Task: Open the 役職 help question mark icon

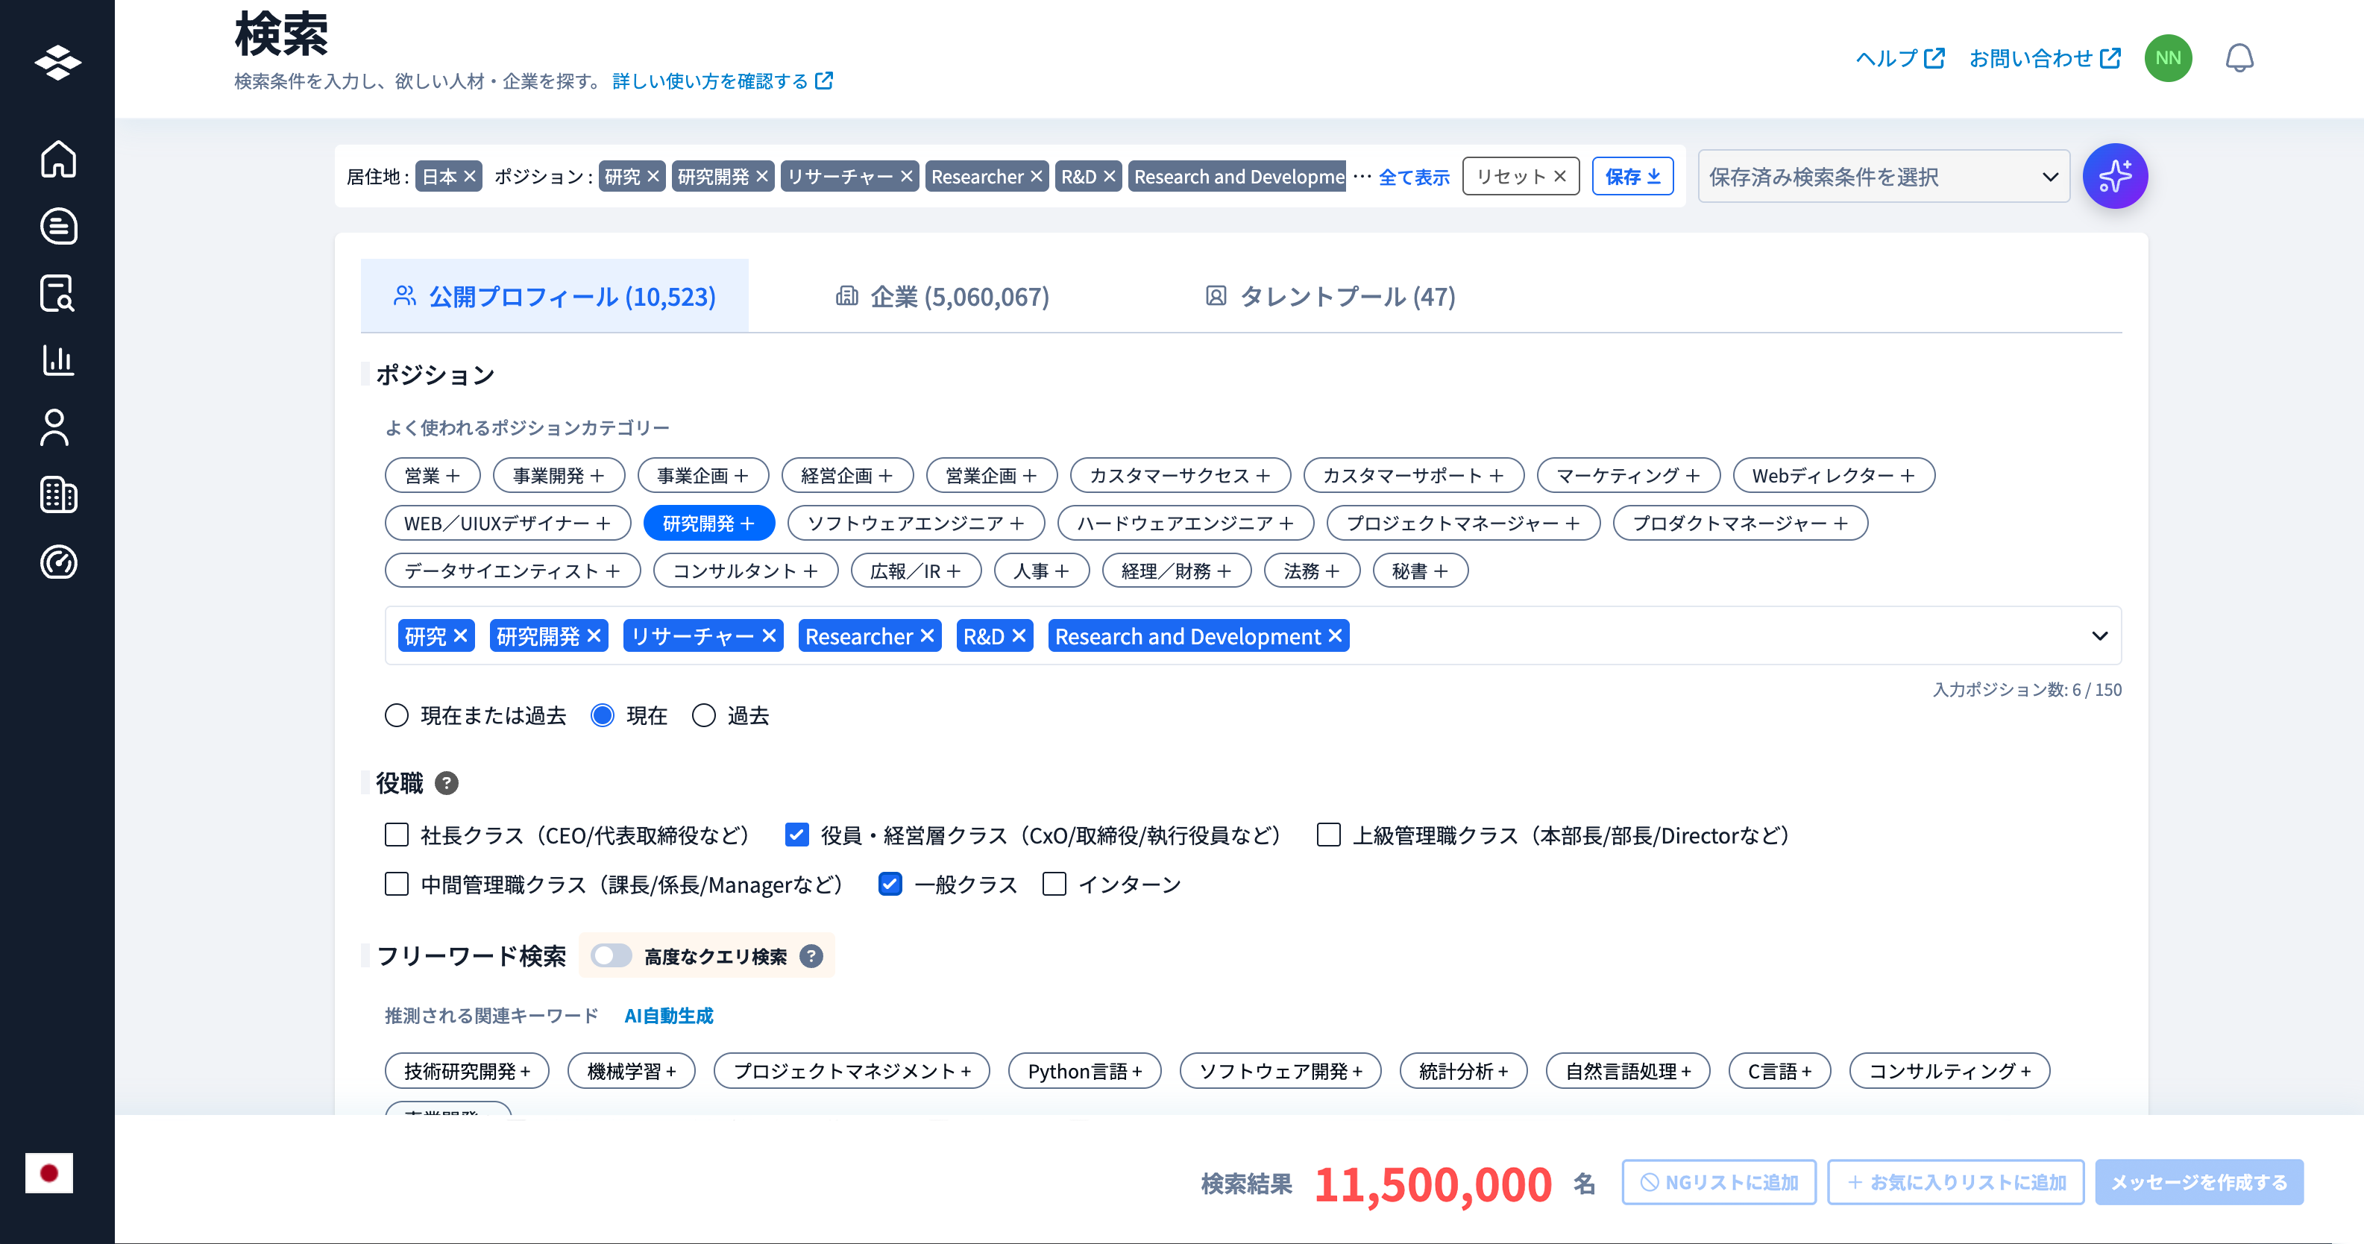Action: click(446, 783)
